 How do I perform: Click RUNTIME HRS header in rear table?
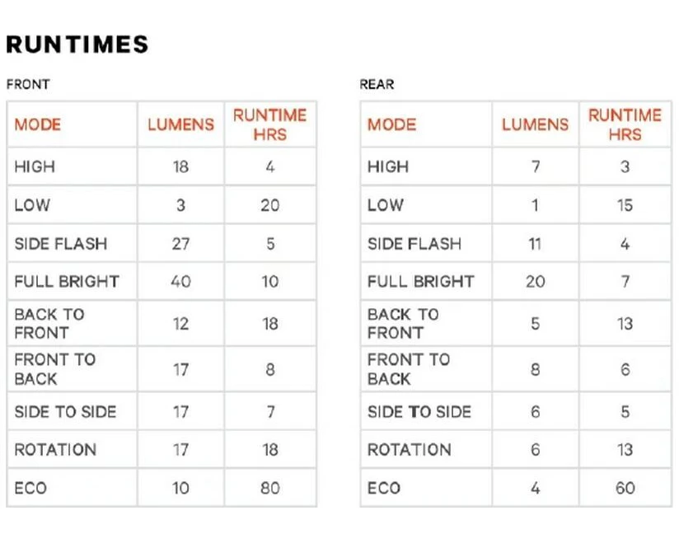pos(625,124)
